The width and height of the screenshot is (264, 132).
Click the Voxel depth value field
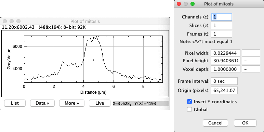[x=226, y=69]
